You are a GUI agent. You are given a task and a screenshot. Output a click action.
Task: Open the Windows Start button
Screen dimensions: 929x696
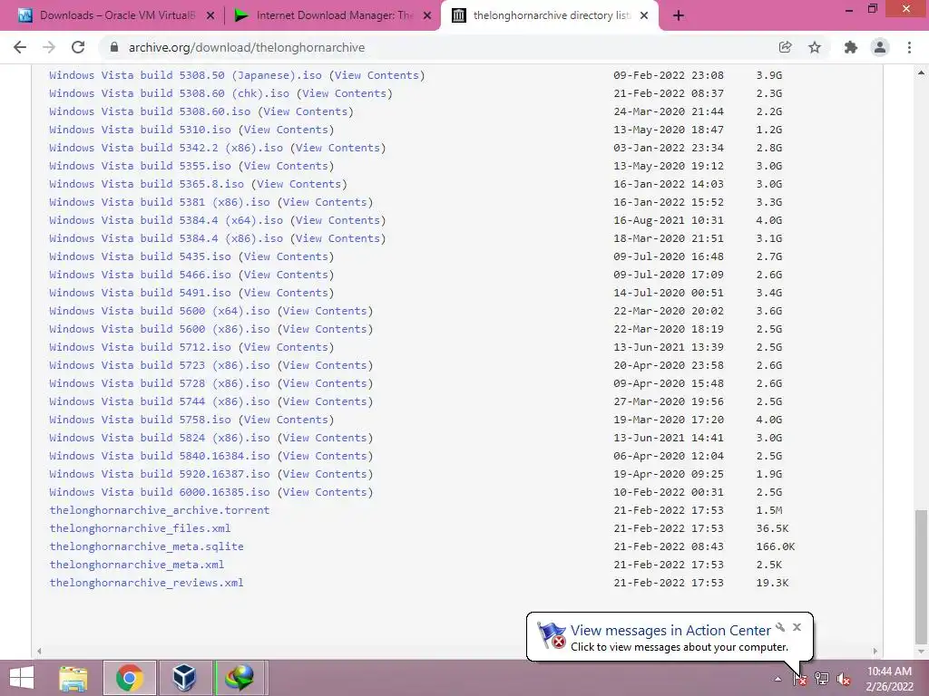[x=22, y=678]
